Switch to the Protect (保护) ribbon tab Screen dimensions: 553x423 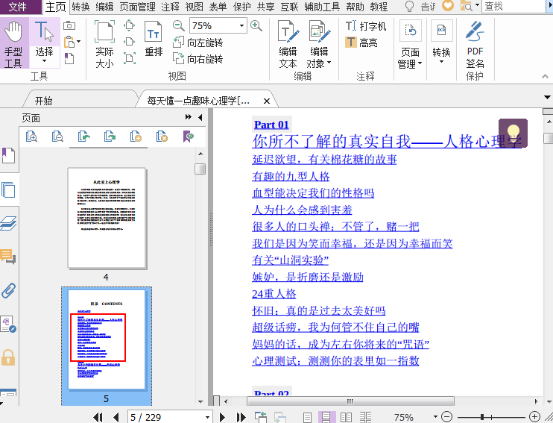tap(242, 7)
